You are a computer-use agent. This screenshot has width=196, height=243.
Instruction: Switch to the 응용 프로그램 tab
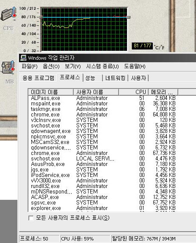(38, 78)
